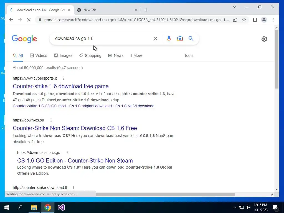
Task: Click the network tray icon
Action: point(242,207)
